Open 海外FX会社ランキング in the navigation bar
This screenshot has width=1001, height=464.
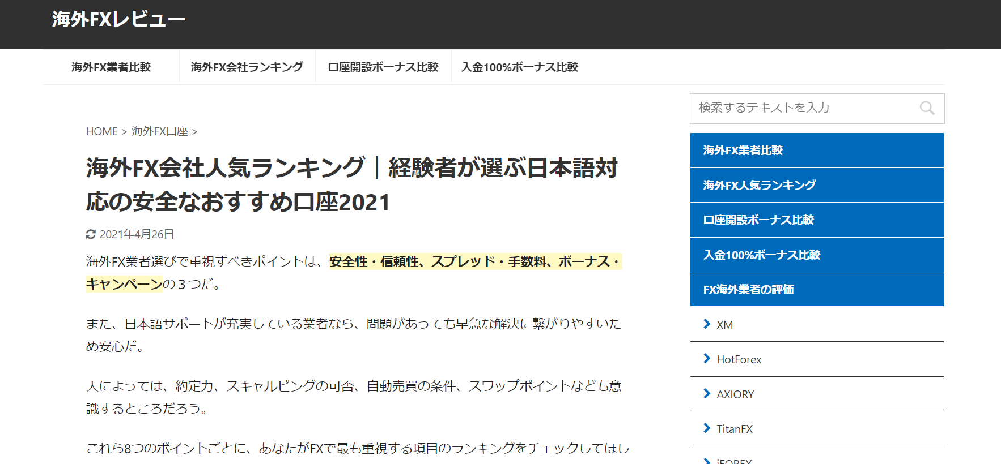coord(247,67)
